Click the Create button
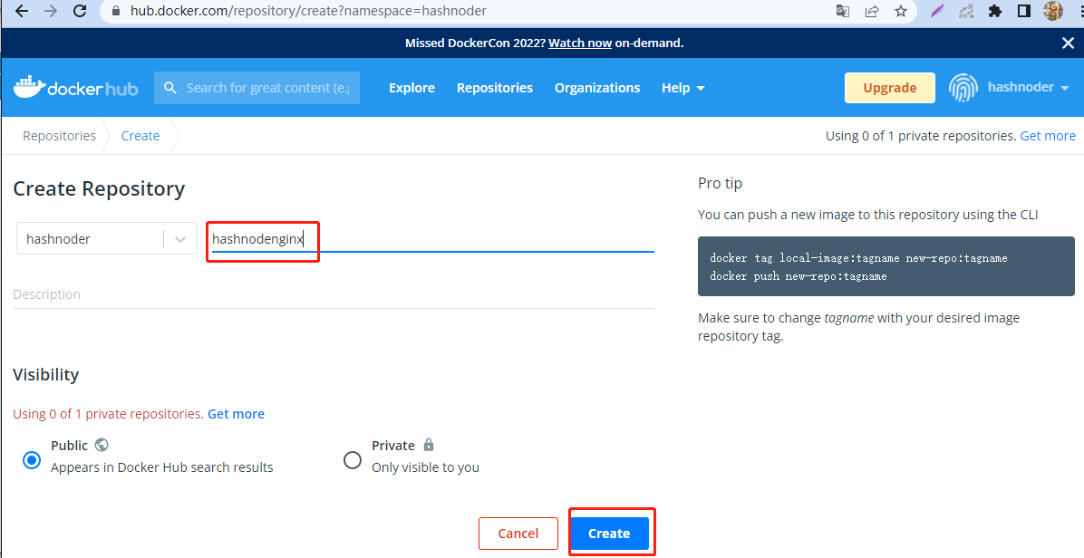Screen dimensions: 1084x558 610,534
